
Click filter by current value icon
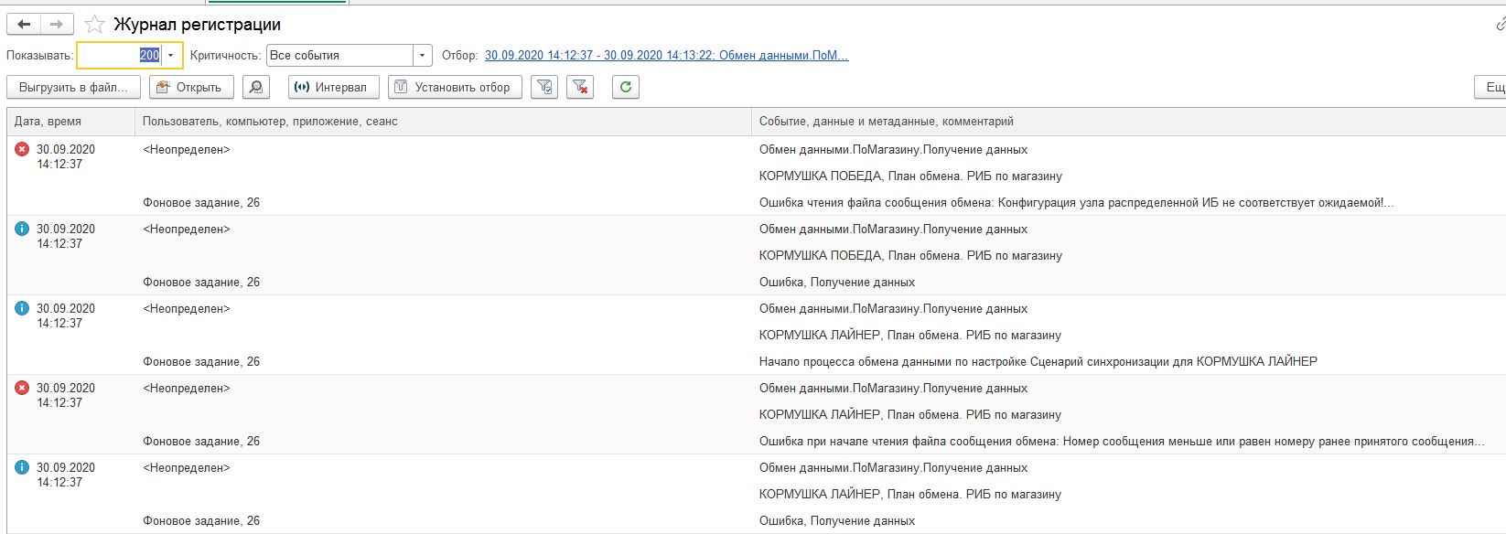544,87
